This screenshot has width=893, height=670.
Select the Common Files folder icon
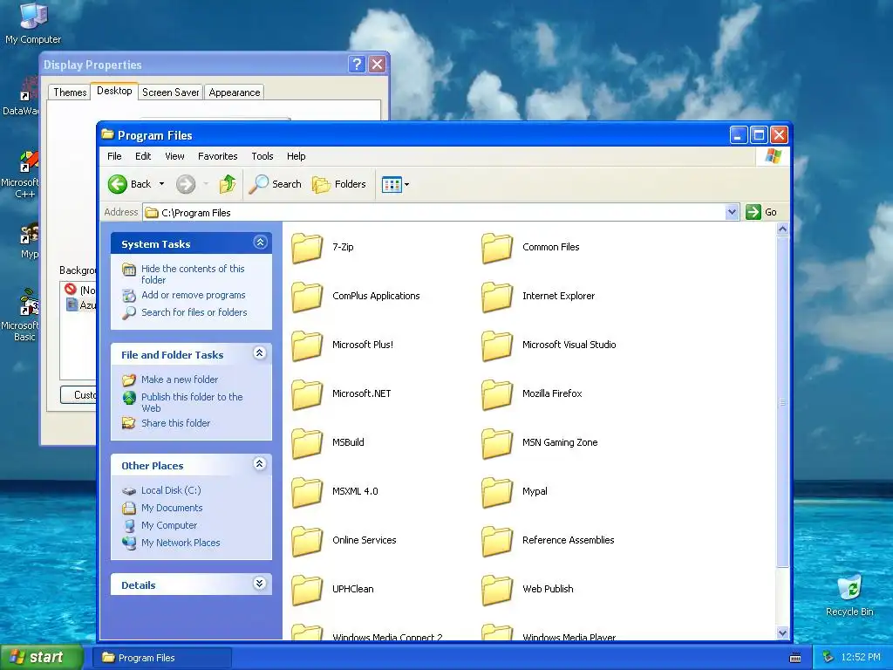pos(497,248)
